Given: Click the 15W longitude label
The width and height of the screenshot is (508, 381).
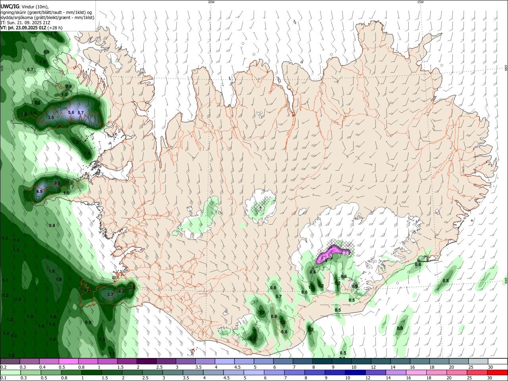Looking at the screenshot, I should 420,2.
